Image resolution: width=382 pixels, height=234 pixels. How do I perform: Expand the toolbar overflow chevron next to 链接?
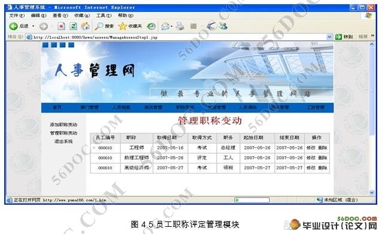click(372, 36)
